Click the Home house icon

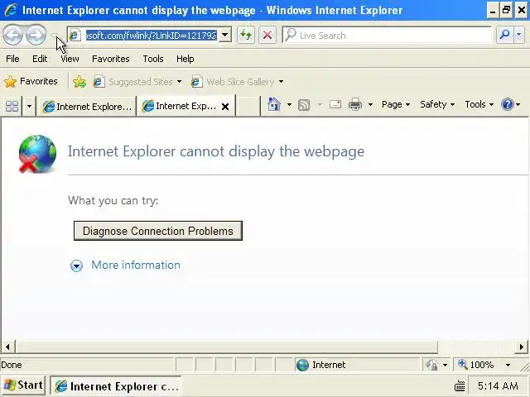(274, 104)
